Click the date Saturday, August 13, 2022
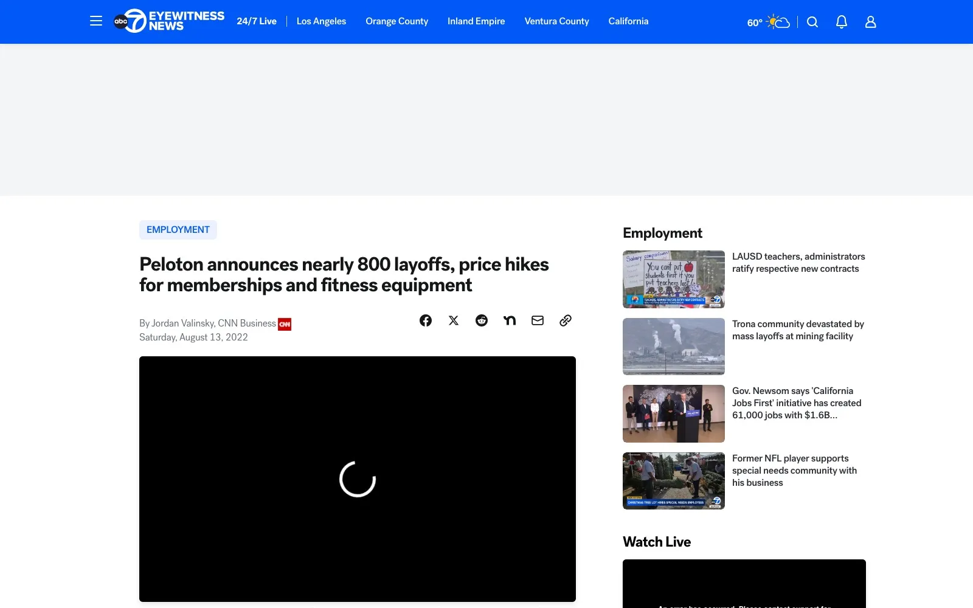 tap(193, 337)
